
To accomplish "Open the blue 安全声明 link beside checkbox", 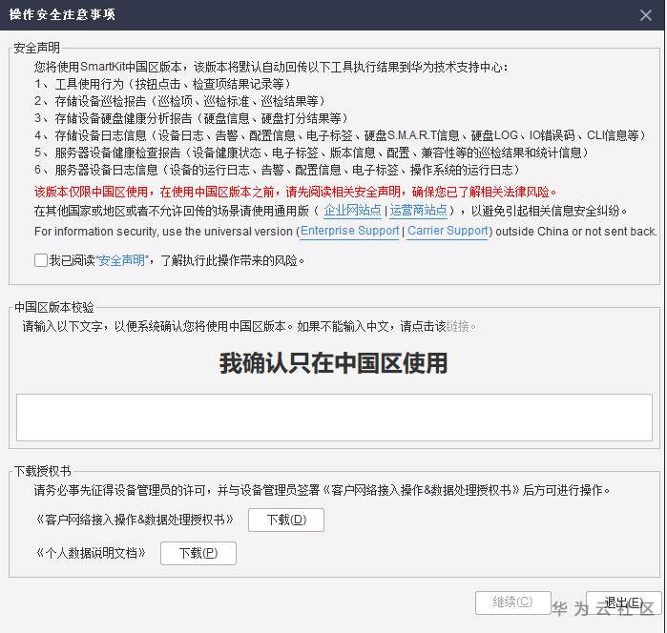I will 121,260.
